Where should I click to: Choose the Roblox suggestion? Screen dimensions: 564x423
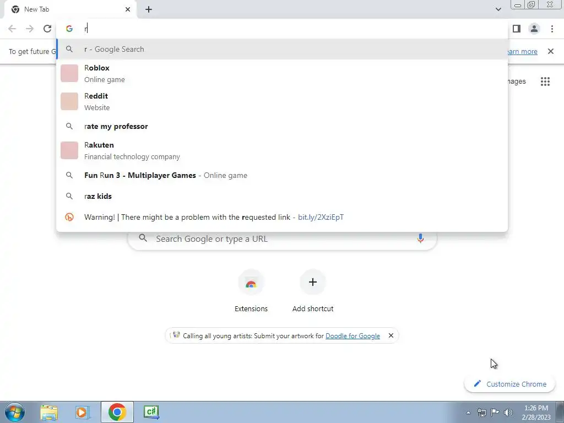pyautogui.click(x=282, y=73)
